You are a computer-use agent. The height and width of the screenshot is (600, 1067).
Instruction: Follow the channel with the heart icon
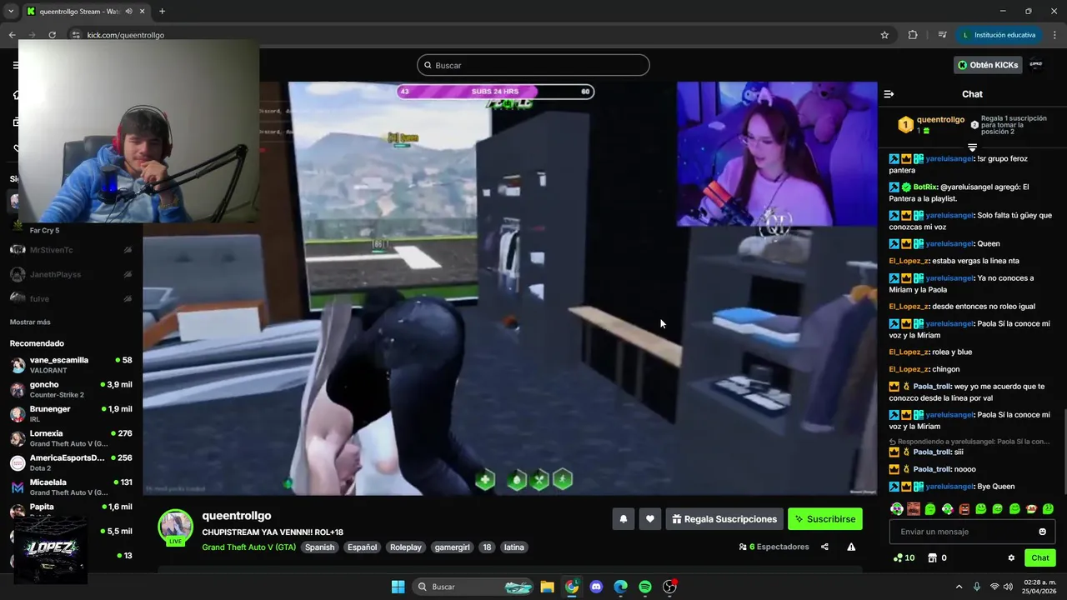tap(650, 519)
